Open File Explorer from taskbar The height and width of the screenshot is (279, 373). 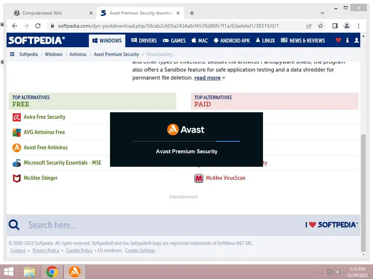(x=30, y=272)
